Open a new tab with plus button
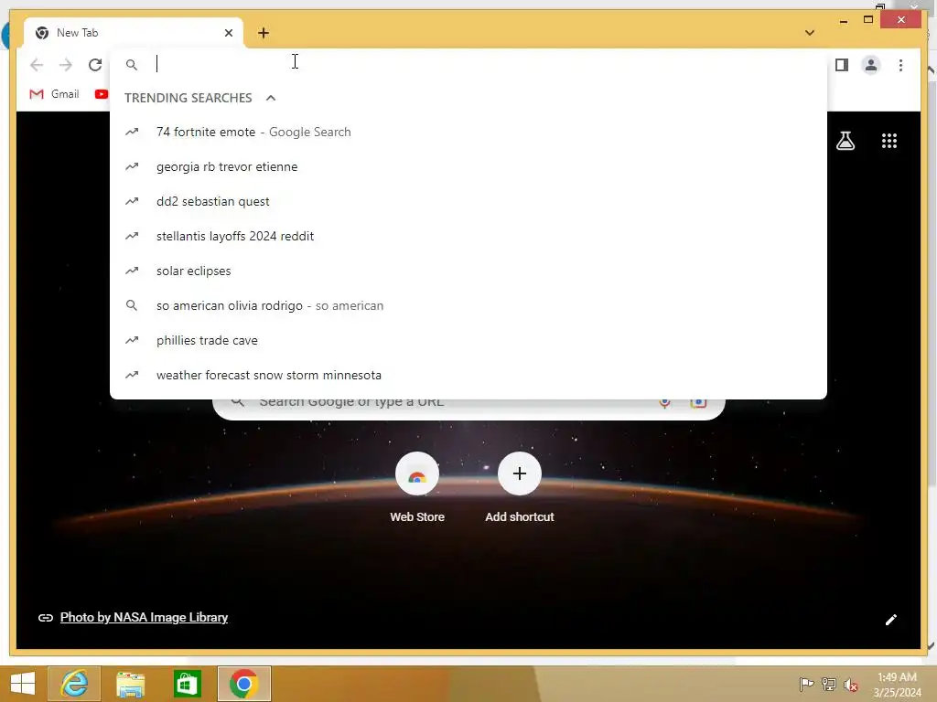This screenshot has height=702, width=937. coord(264,33)
